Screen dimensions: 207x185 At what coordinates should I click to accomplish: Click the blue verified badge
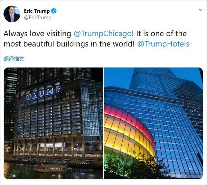pyautogui.click(x=54, y=11)
